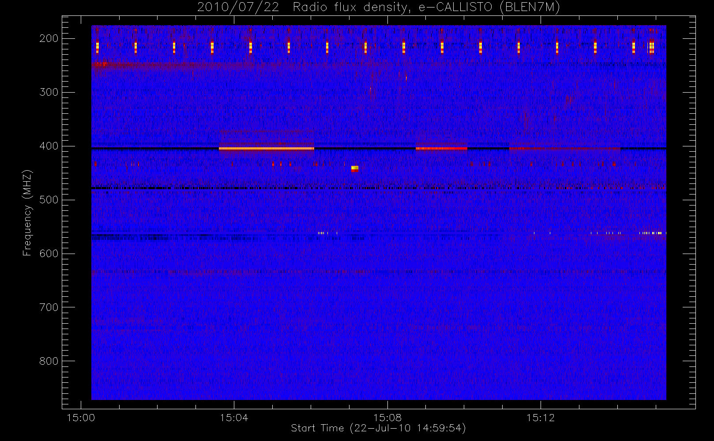Click the 300 frequency tick label

tap(49, 92)
